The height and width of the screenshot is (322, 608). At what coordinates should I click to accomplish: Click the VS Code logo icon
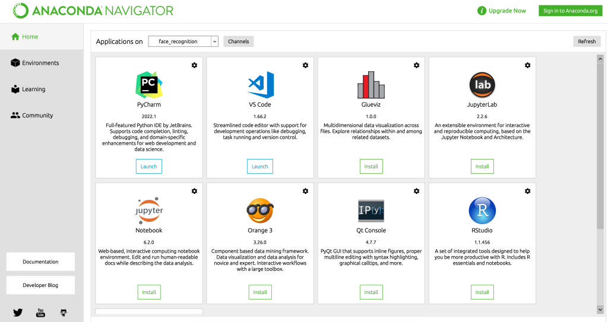[260, 85]
